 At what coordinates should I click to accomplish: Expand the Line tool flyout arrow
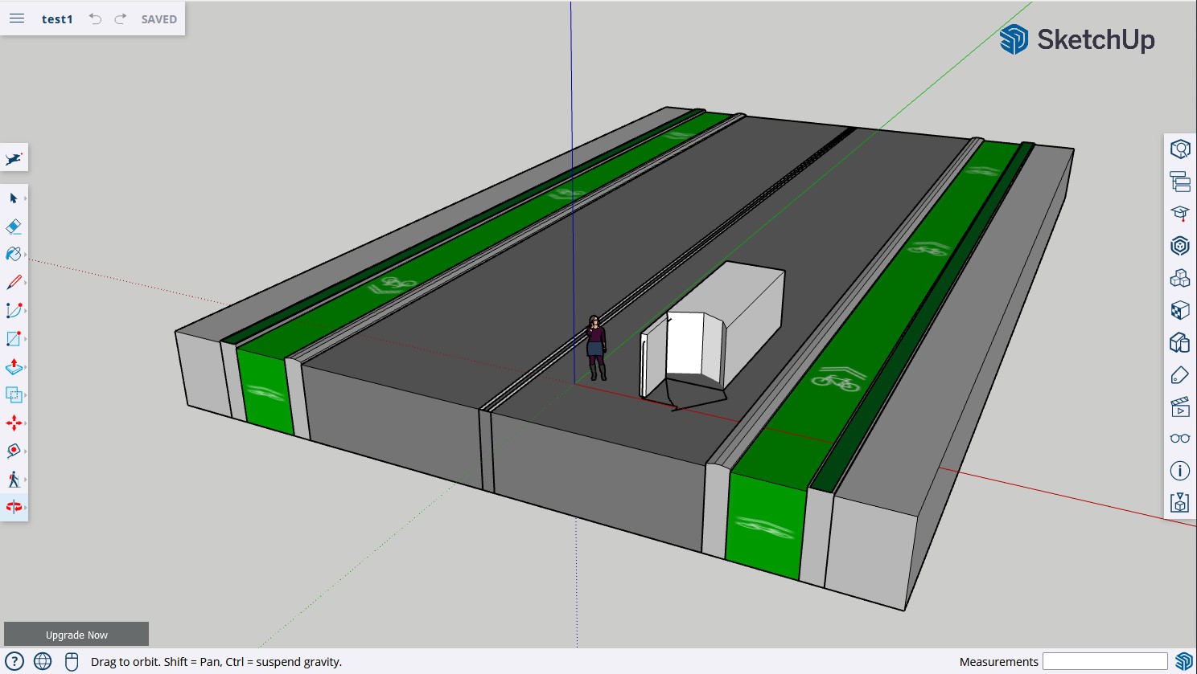click(26, 283)
